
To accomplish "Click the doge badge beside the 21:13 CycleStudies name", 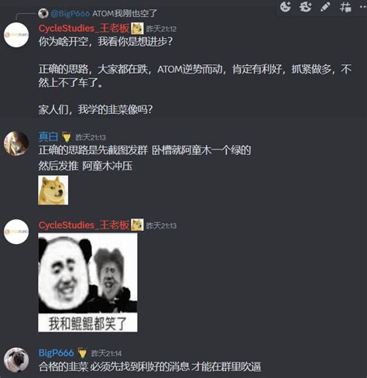I will pyautogui.click(x=137, y=225).
